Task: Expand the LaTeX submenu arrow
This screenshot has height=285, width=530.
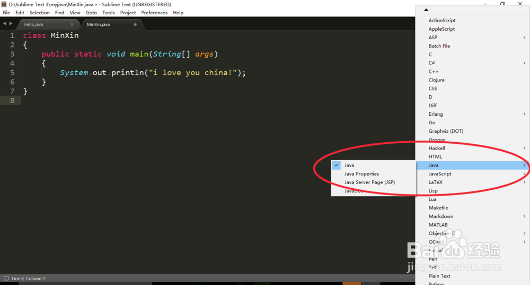Action: (x=524, y=182)
